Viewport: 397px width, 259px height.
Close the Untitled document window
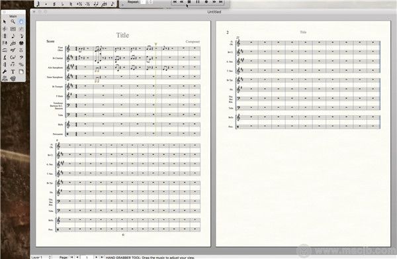(x=34, y=12)
